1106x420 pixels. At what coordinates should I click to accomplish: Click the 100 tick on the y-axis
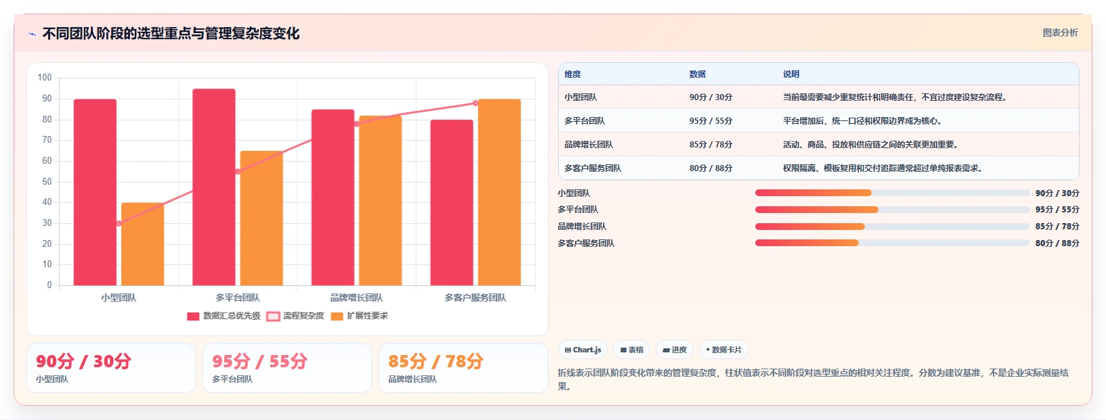pyautogui.click(x=45, y=78)
